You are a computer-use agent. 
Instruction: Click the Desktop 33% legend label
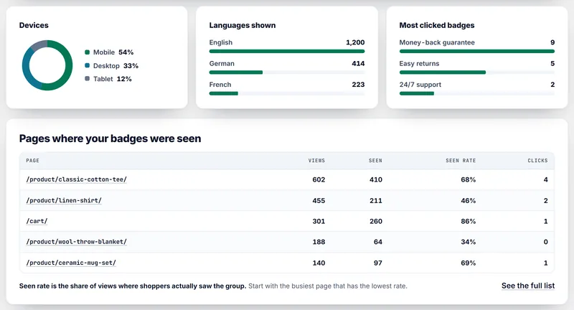[x=116, y=65]
